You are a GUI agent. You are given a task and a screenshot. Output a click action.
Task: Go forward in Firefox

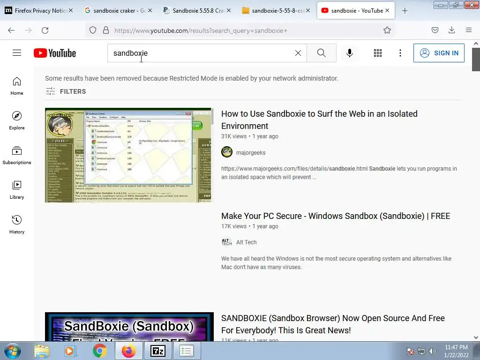pyautogui.click(x=28, y=30)
